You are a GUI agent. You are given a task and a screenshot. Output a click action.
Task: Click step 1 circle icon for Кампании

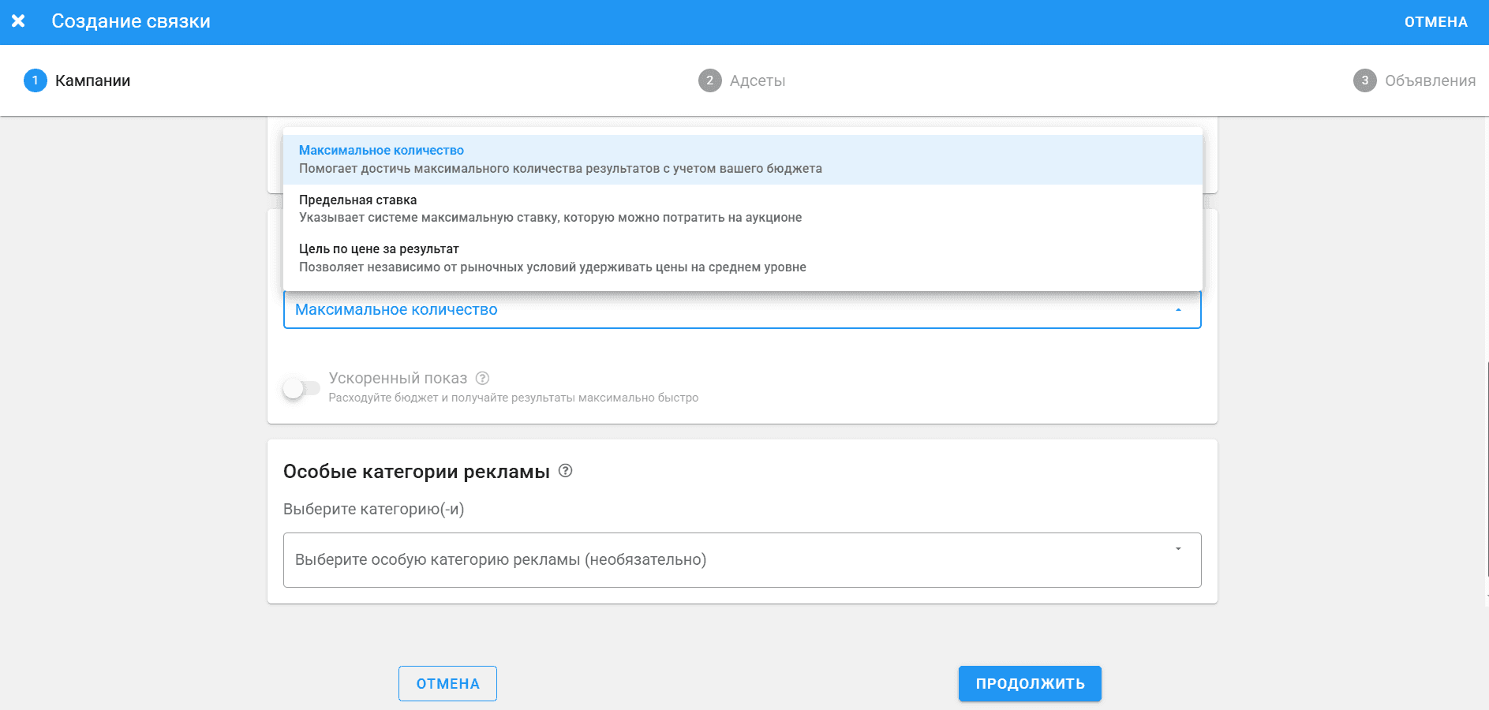pyautogui.click(x=36, y=80)
